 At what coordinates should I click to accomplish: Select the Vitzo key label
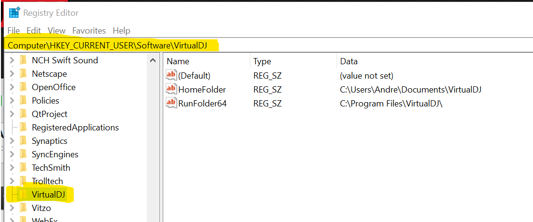(x=41, y=208)
